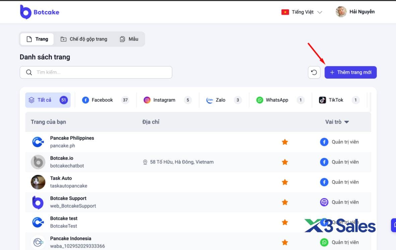Viewport: 396px width, 250px height.
Task: Select the Tất cả filter tab
Action: point(48,100)
